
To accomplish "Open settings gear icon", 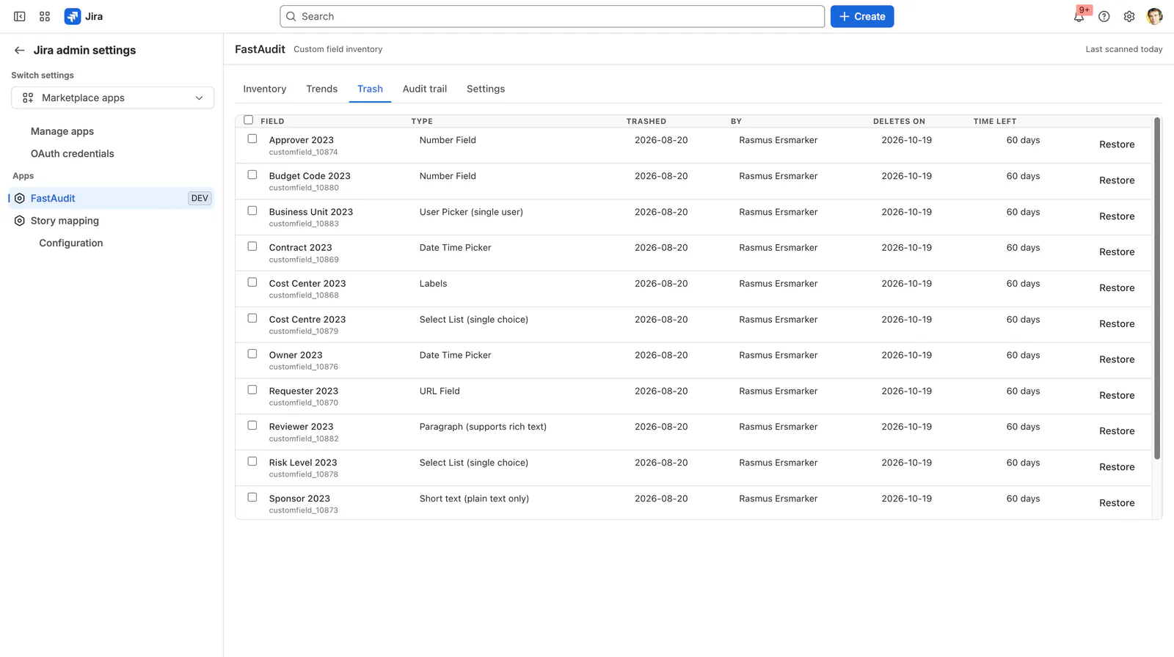I will (x=1129, y=16).
